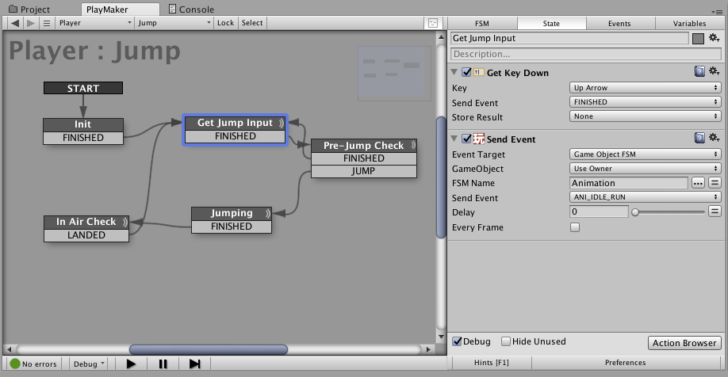The width and height of the screenshot is (728, 377).
Task: Open the Event Target dropdown
Action: 646,154
